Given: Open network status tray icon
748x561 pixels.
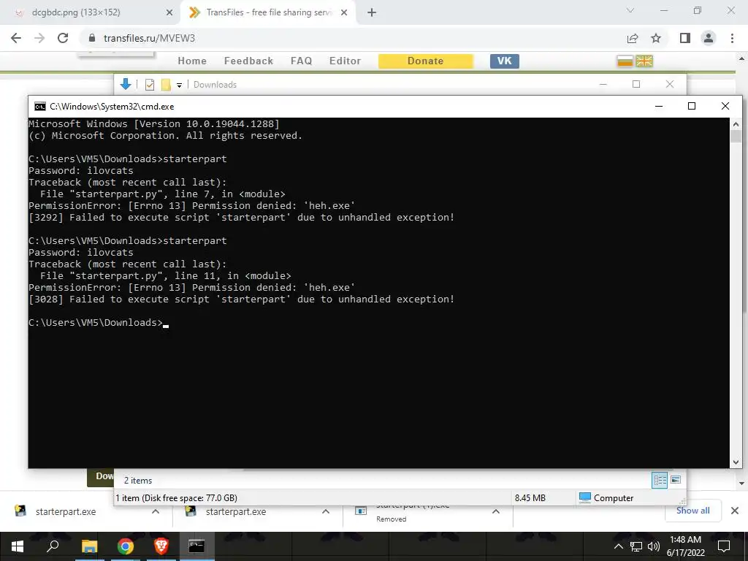Looking at the screenshot, I should (x=636, y=546).
